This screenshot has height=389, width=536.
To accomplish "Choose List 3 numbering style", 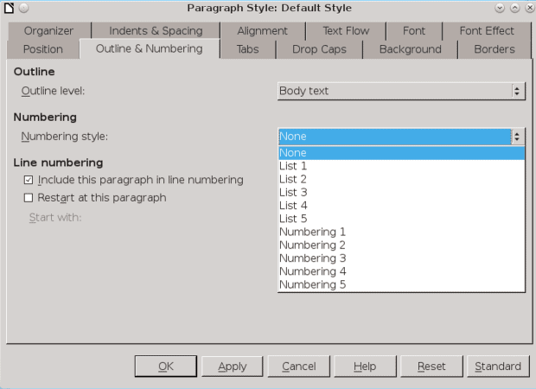I will pos(402,193).
